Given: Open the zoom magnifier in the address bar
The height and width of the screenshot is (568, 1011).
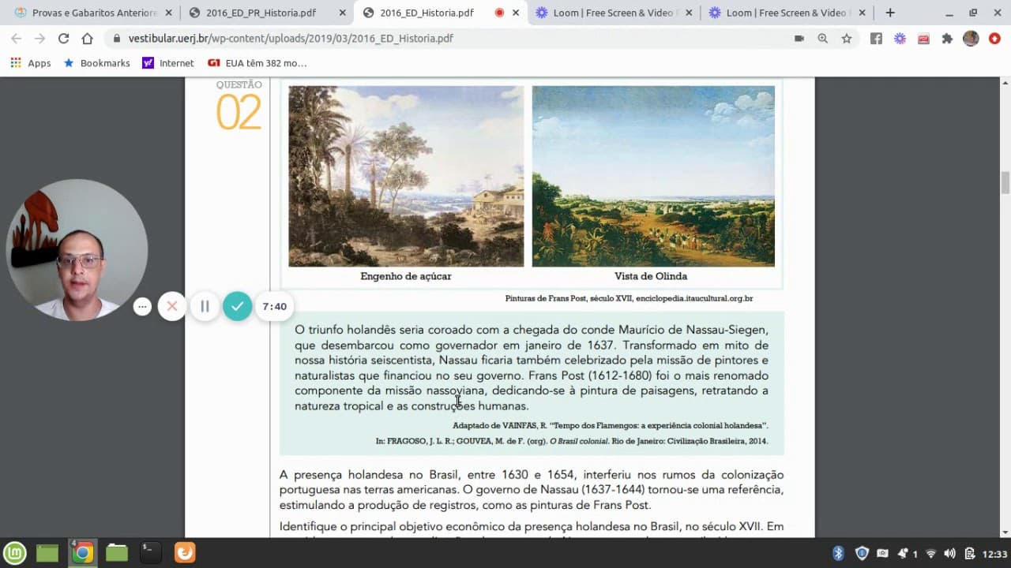Looking at the screenshot, I should click(823, 38).
